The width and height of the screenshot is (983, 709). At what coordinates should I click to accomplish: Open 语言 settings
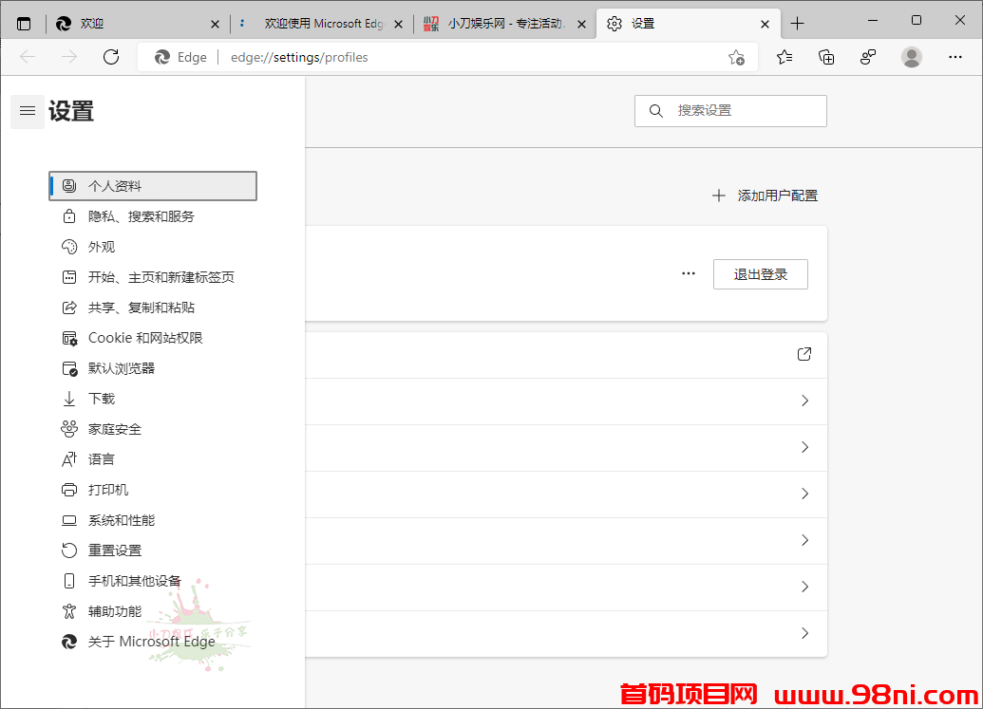(153, 459)
